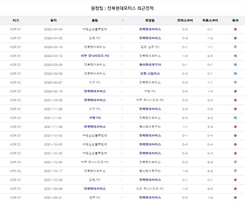The width and height of the screenshot is (245, 202).
Task: Click the AFC CL league cell
Action: pos(16,171)
